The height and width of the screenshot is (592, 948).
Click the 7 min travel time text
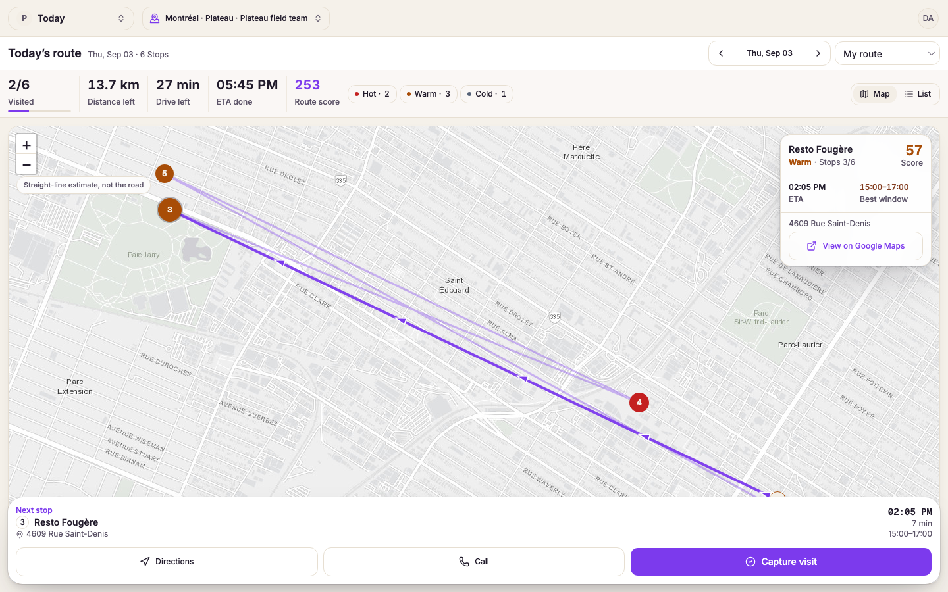(x=922, y=524)
